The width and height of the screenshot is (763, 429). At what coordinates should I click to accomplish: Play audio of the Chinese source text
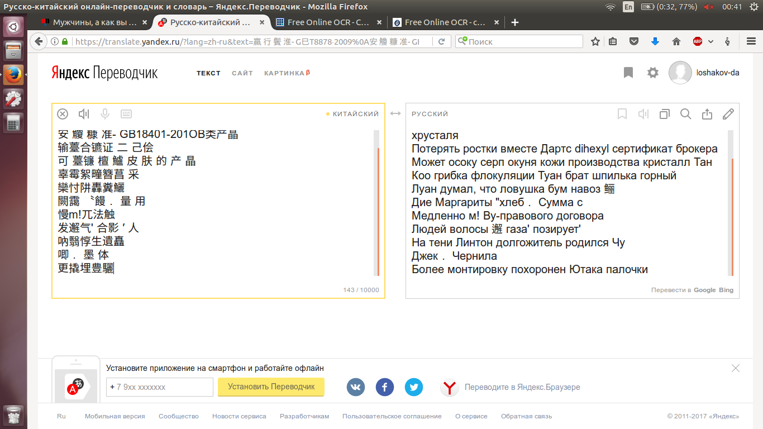84,114
